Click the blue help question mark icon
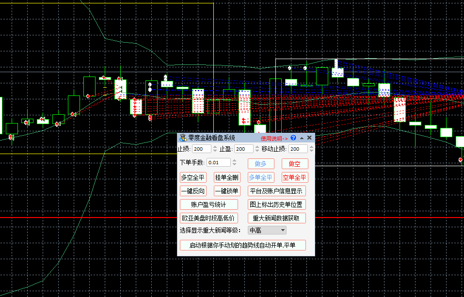464x297 pixels. pyautogui.click(x=293, y=138)
